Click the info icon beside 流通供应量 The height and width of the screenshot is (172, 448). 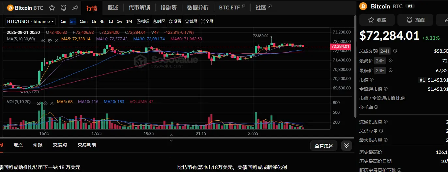point(386,122)
